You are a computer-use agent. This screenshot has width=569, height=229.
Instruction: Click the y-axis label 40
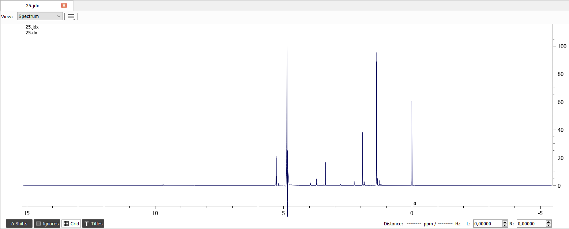pos(560,130)
